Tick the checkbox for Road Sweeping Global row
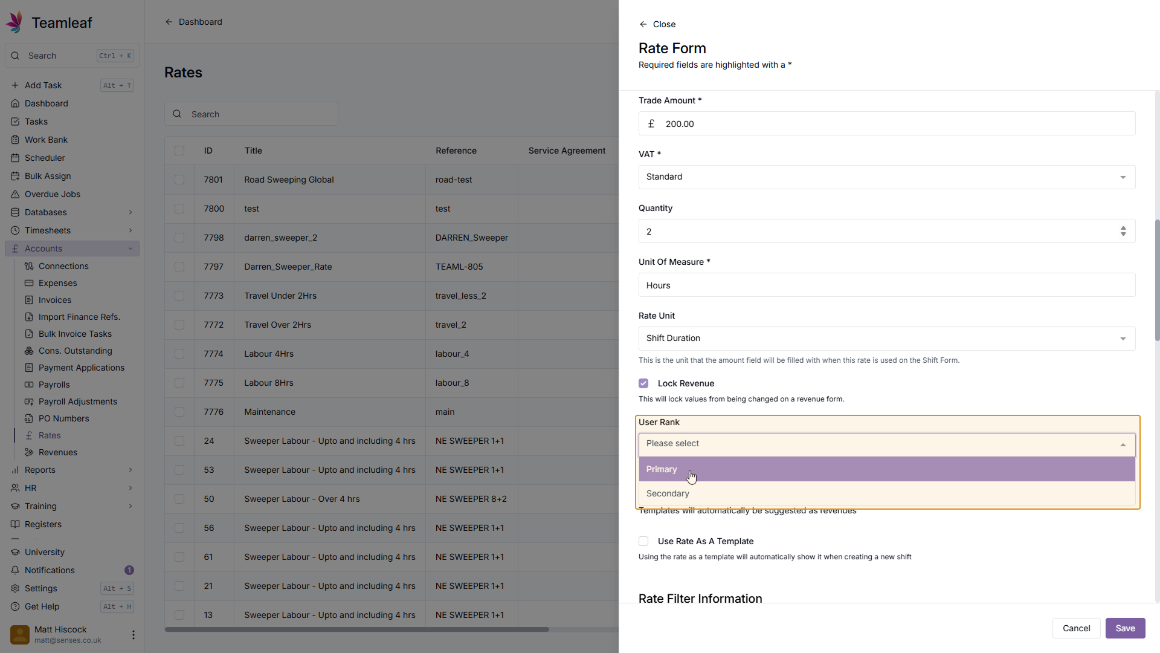 (x=179, y=180)
